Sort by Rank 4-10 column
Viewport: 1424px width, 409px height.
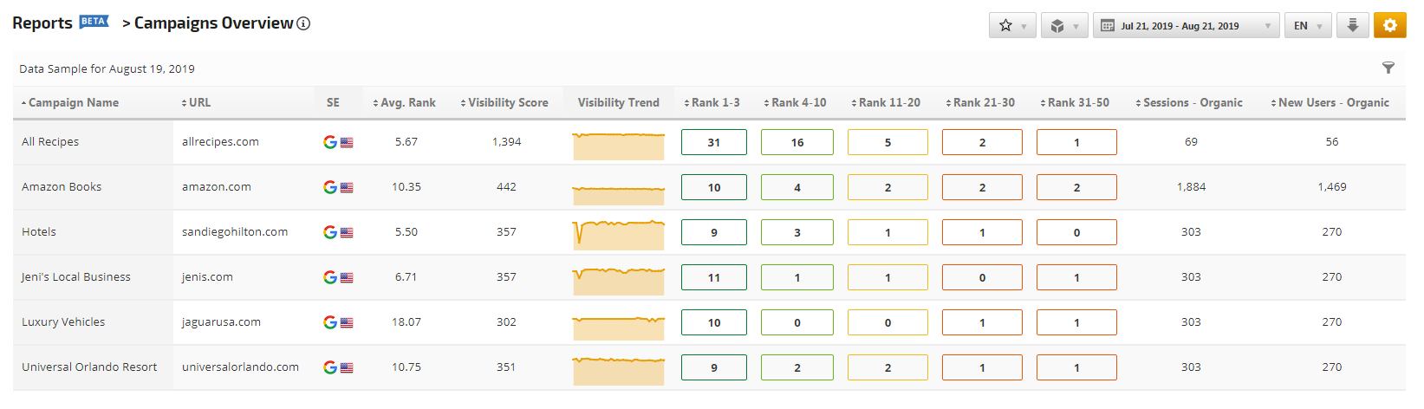[x=795, y=102]
